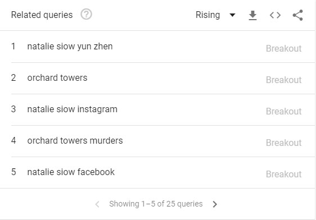Open the embed code icon
Screen dimensions: 316x220
[275, 15]
